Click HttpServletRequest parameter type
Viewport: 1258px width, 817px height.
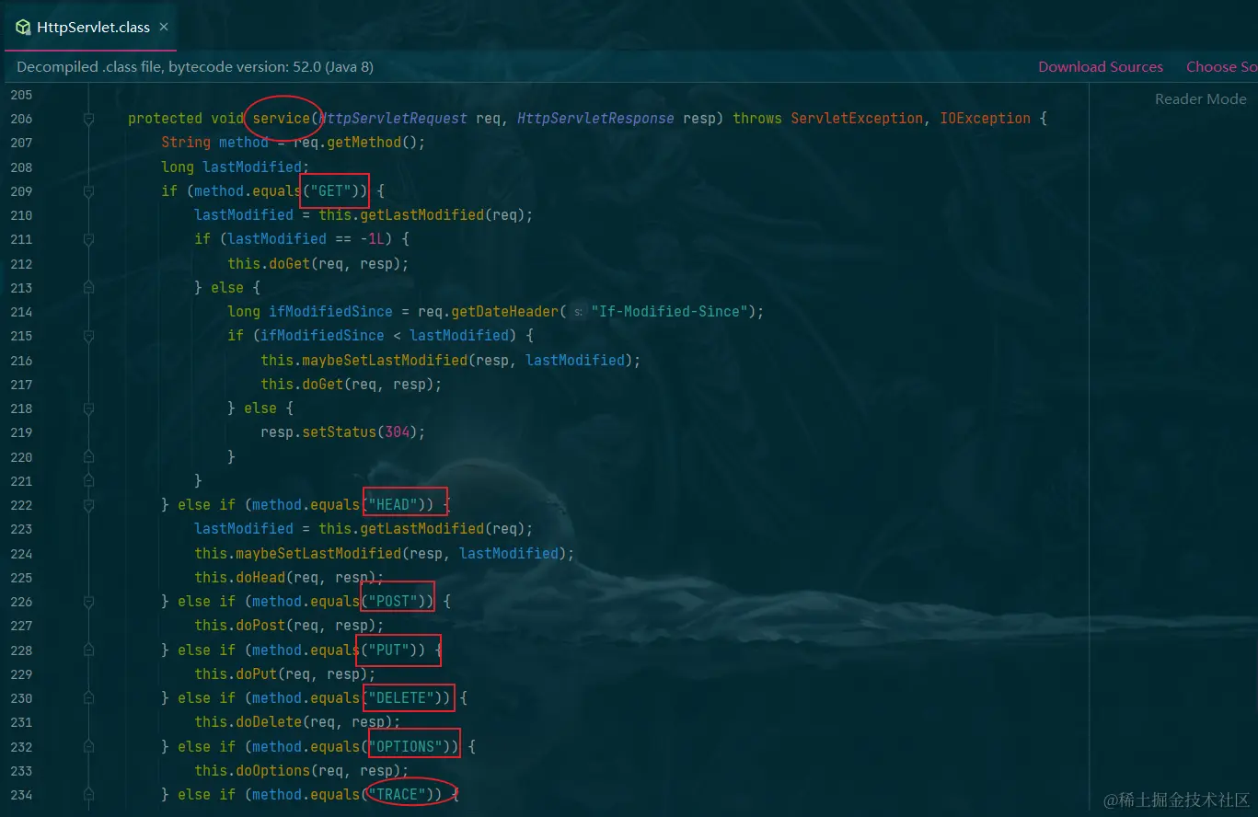[393, 119]
